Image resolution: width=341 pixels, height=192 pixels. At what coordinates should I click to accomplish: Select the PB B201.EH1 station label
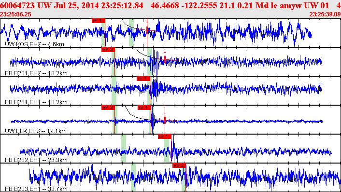click(36, 102)
